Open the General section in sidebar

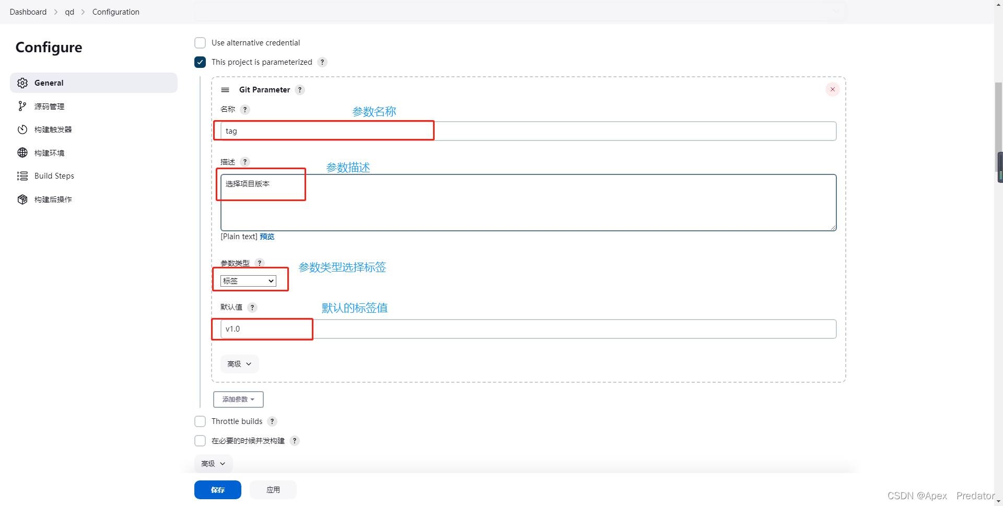click(x=94, y=83)
